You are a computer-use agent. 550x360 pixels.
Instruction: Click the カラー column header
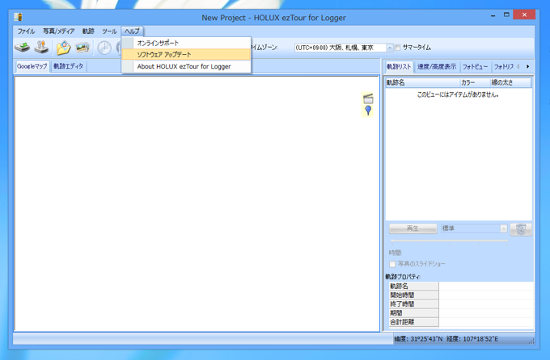tap(475, 82)
